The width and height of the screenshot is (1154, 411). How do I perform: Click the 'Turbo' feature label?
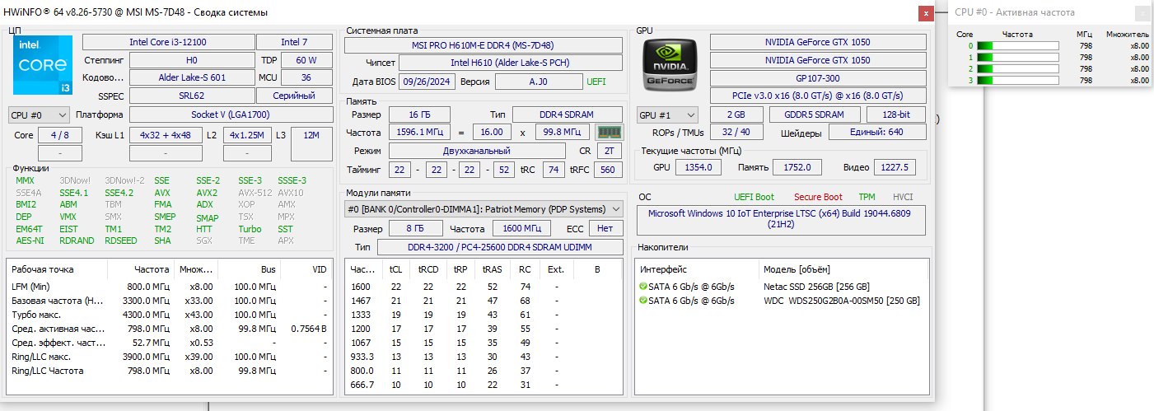coord(250,229)
